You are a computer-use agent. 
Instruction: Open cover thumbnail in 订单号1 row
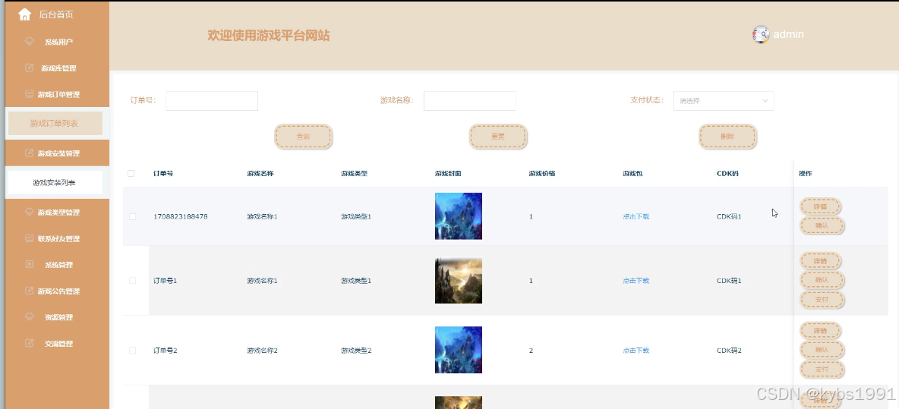click(458, 280)
